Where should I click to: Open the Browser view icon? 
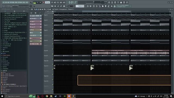click(x=100, y=6)
